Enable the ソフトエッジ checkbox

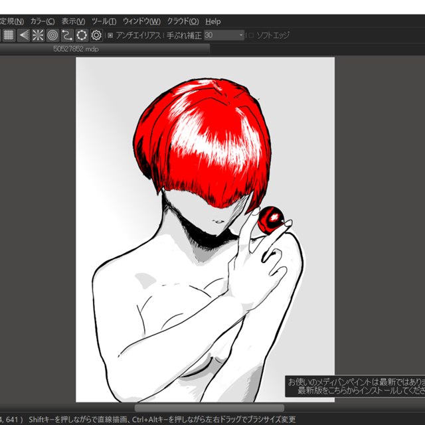pyautogui.click(x=251, y=35)
